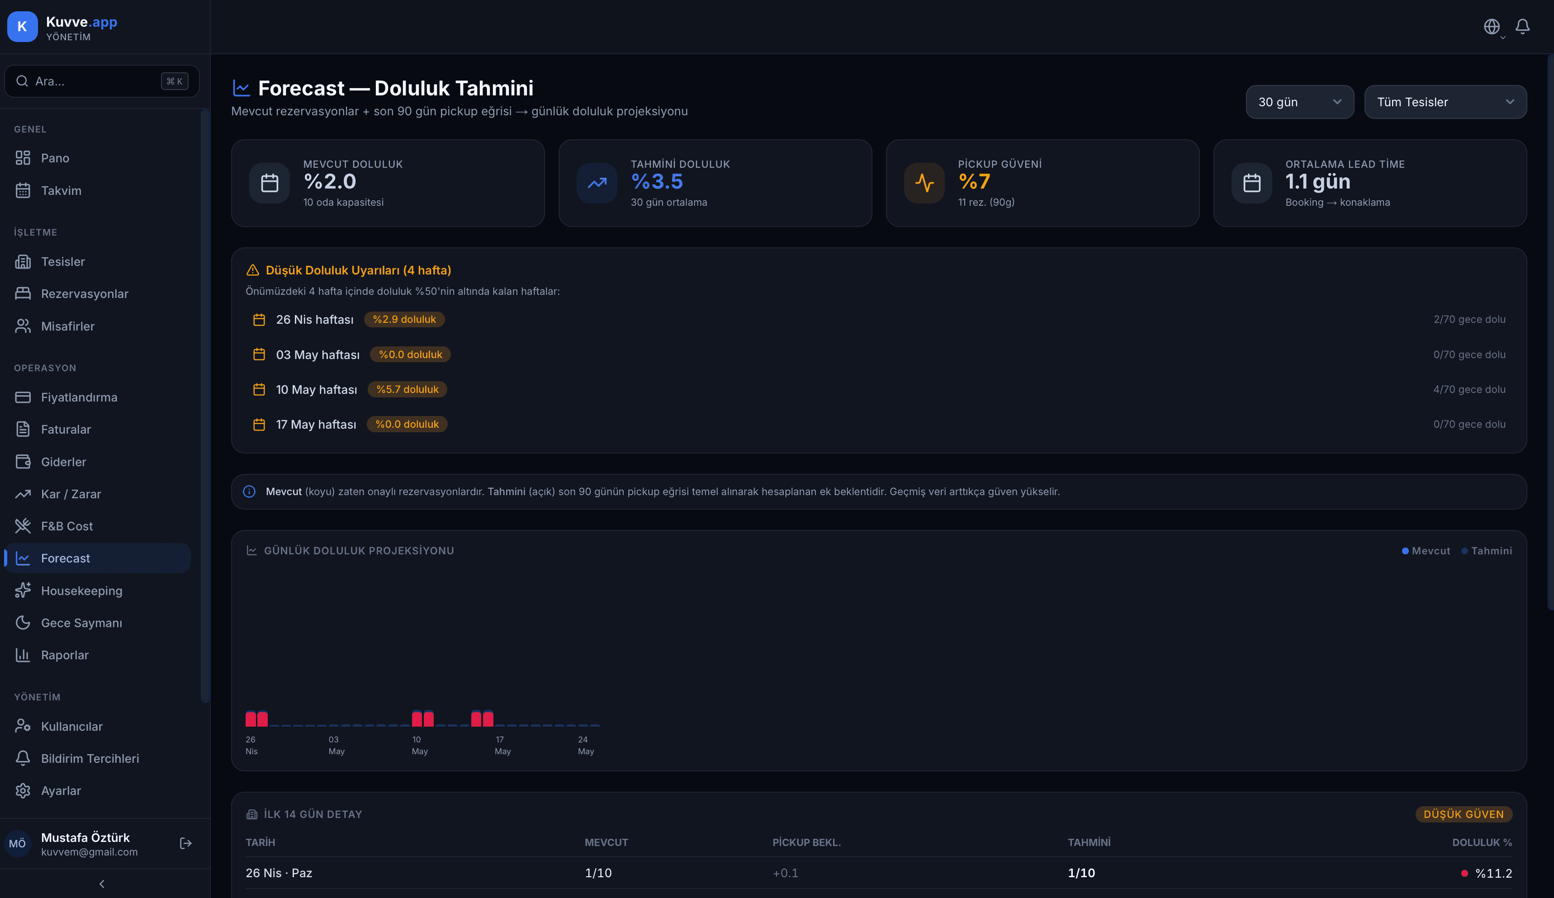Click the Forecast chart sidebar icon
This screenshot has height=898, width=1554.
(23, 558)
